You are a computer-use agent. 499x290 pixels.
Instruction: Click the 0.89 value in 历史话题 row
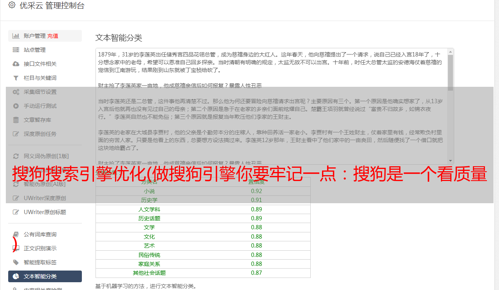click(257, 218)
